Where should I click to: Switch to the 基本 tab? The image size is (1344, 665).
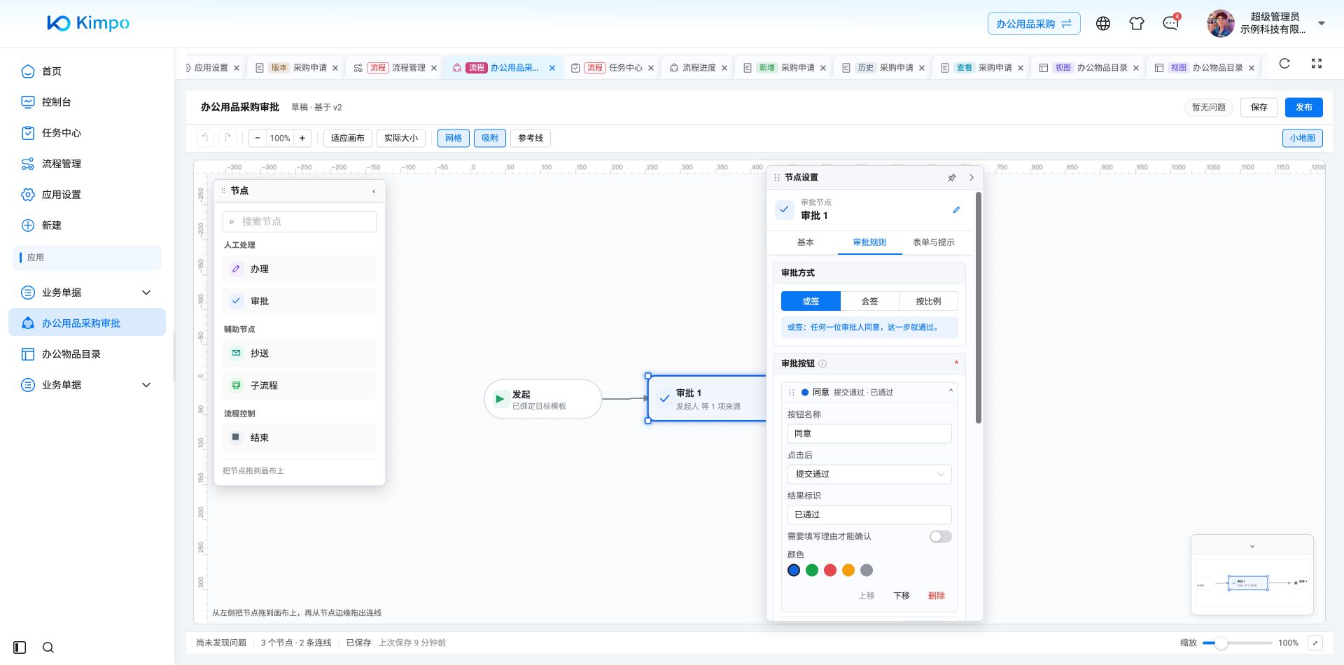[806, 242]
